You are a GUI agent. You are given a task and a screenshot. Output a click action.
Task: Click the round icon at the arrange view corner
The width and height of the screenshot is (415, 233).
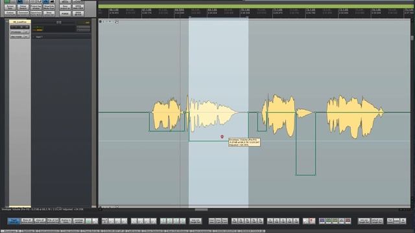[101, 21]
